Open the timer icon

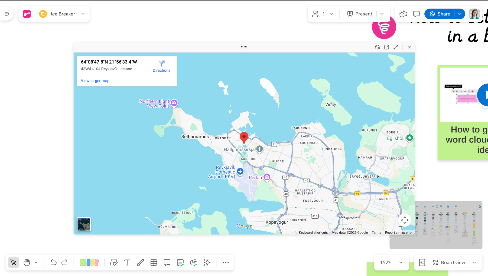(403, 14)
